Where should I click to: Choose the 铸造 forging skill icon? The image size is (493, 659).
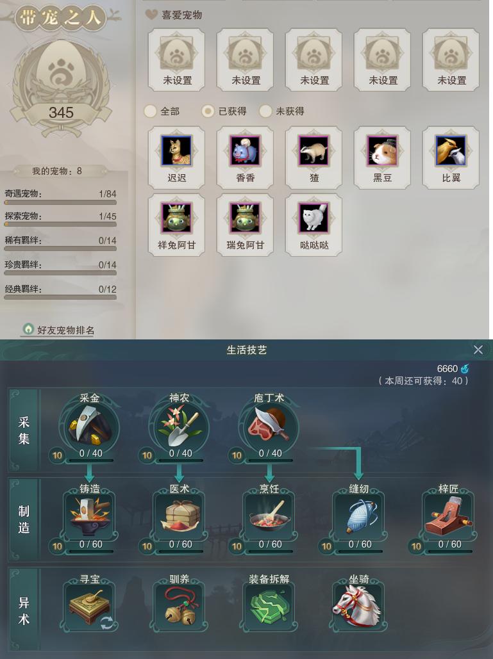(90, 516)
